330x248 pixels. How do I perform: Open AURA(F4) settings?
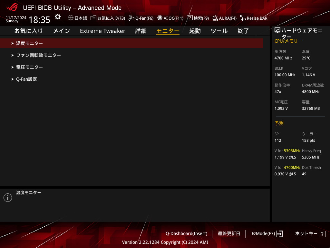tap(228, 18)
